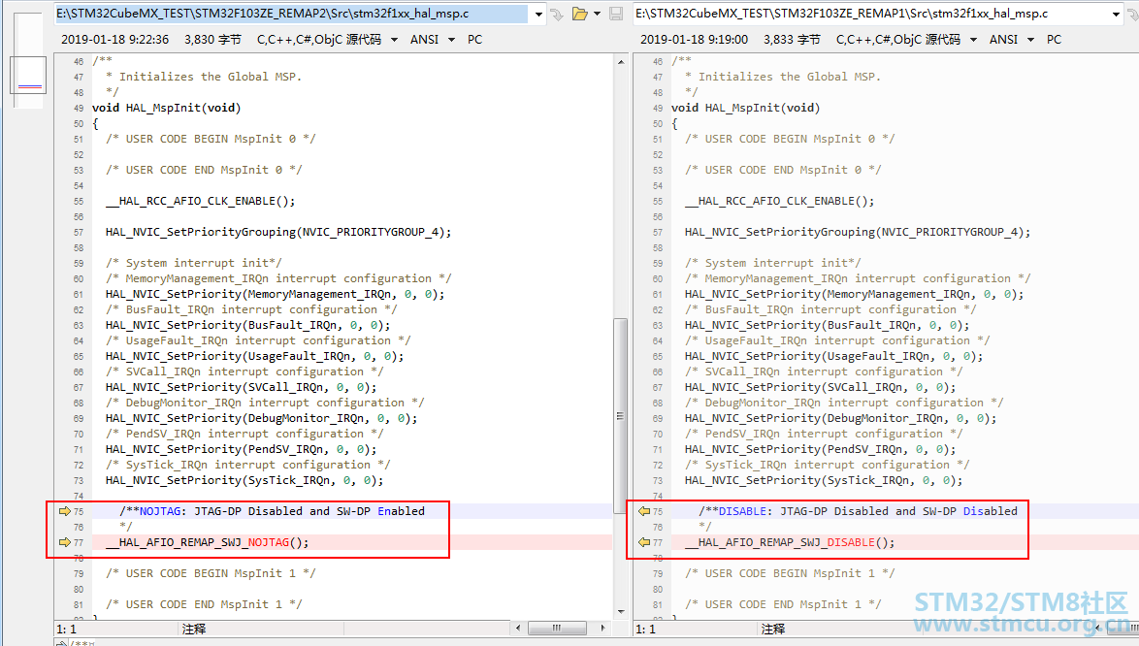1139x646 pixels.
Task: Click __HAL_RCC_AFIO_CLK_ENABLE line in left pane
Action: pos(201,201)
